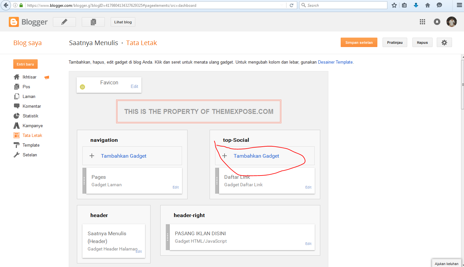
Task: Click the Ikhtisar megaphone icon
Action: click(x=47, y=77)
